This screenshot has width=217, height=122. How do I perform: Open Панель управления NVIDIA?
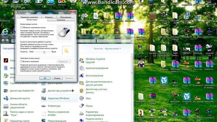pos(55,114)
